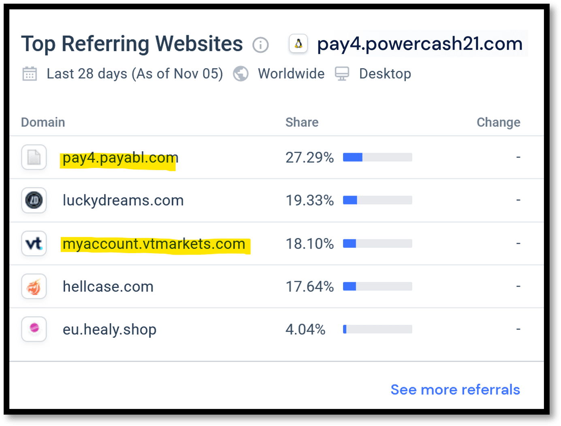Click the Change column header
561x426 pixels.
pos(498,122)
